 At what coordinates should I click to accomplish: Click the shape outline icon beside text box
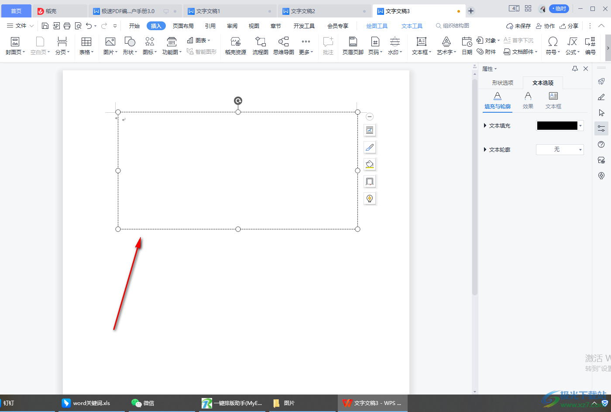[370, 181]
